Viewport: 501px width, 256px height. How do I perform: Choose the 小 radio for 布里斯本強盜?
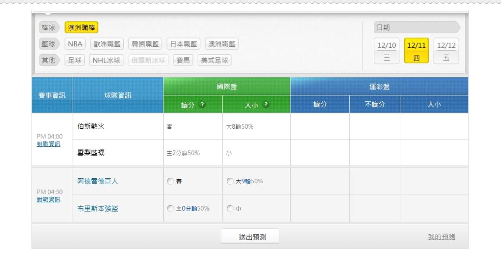(230, 208)
